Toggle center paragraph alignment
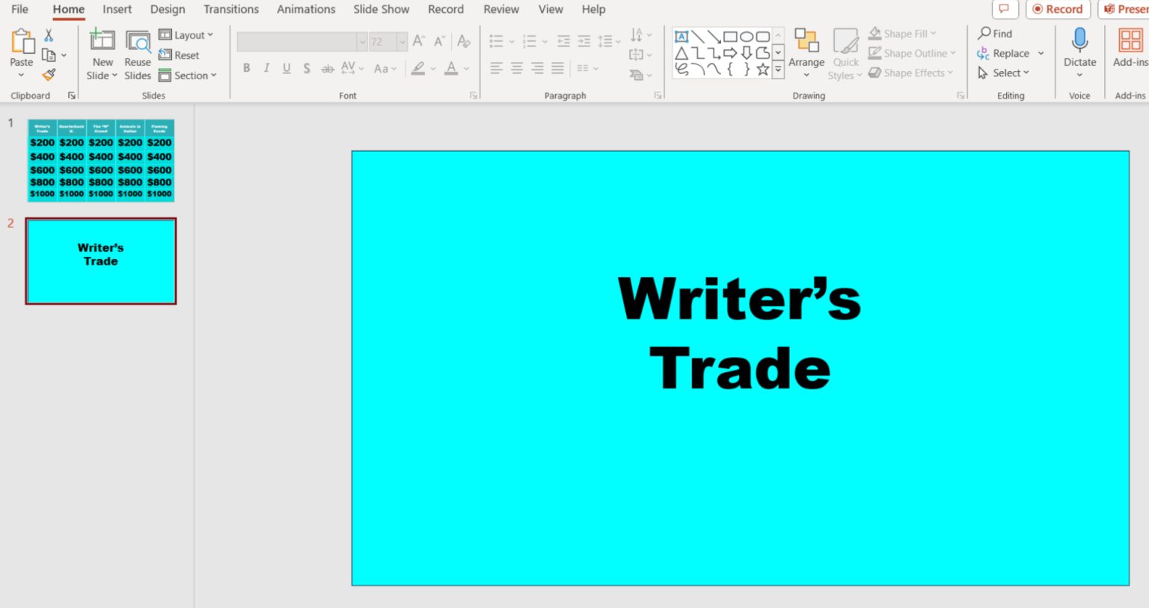The height and width of the screenshot is (608, 1149). tap(516, 68)
